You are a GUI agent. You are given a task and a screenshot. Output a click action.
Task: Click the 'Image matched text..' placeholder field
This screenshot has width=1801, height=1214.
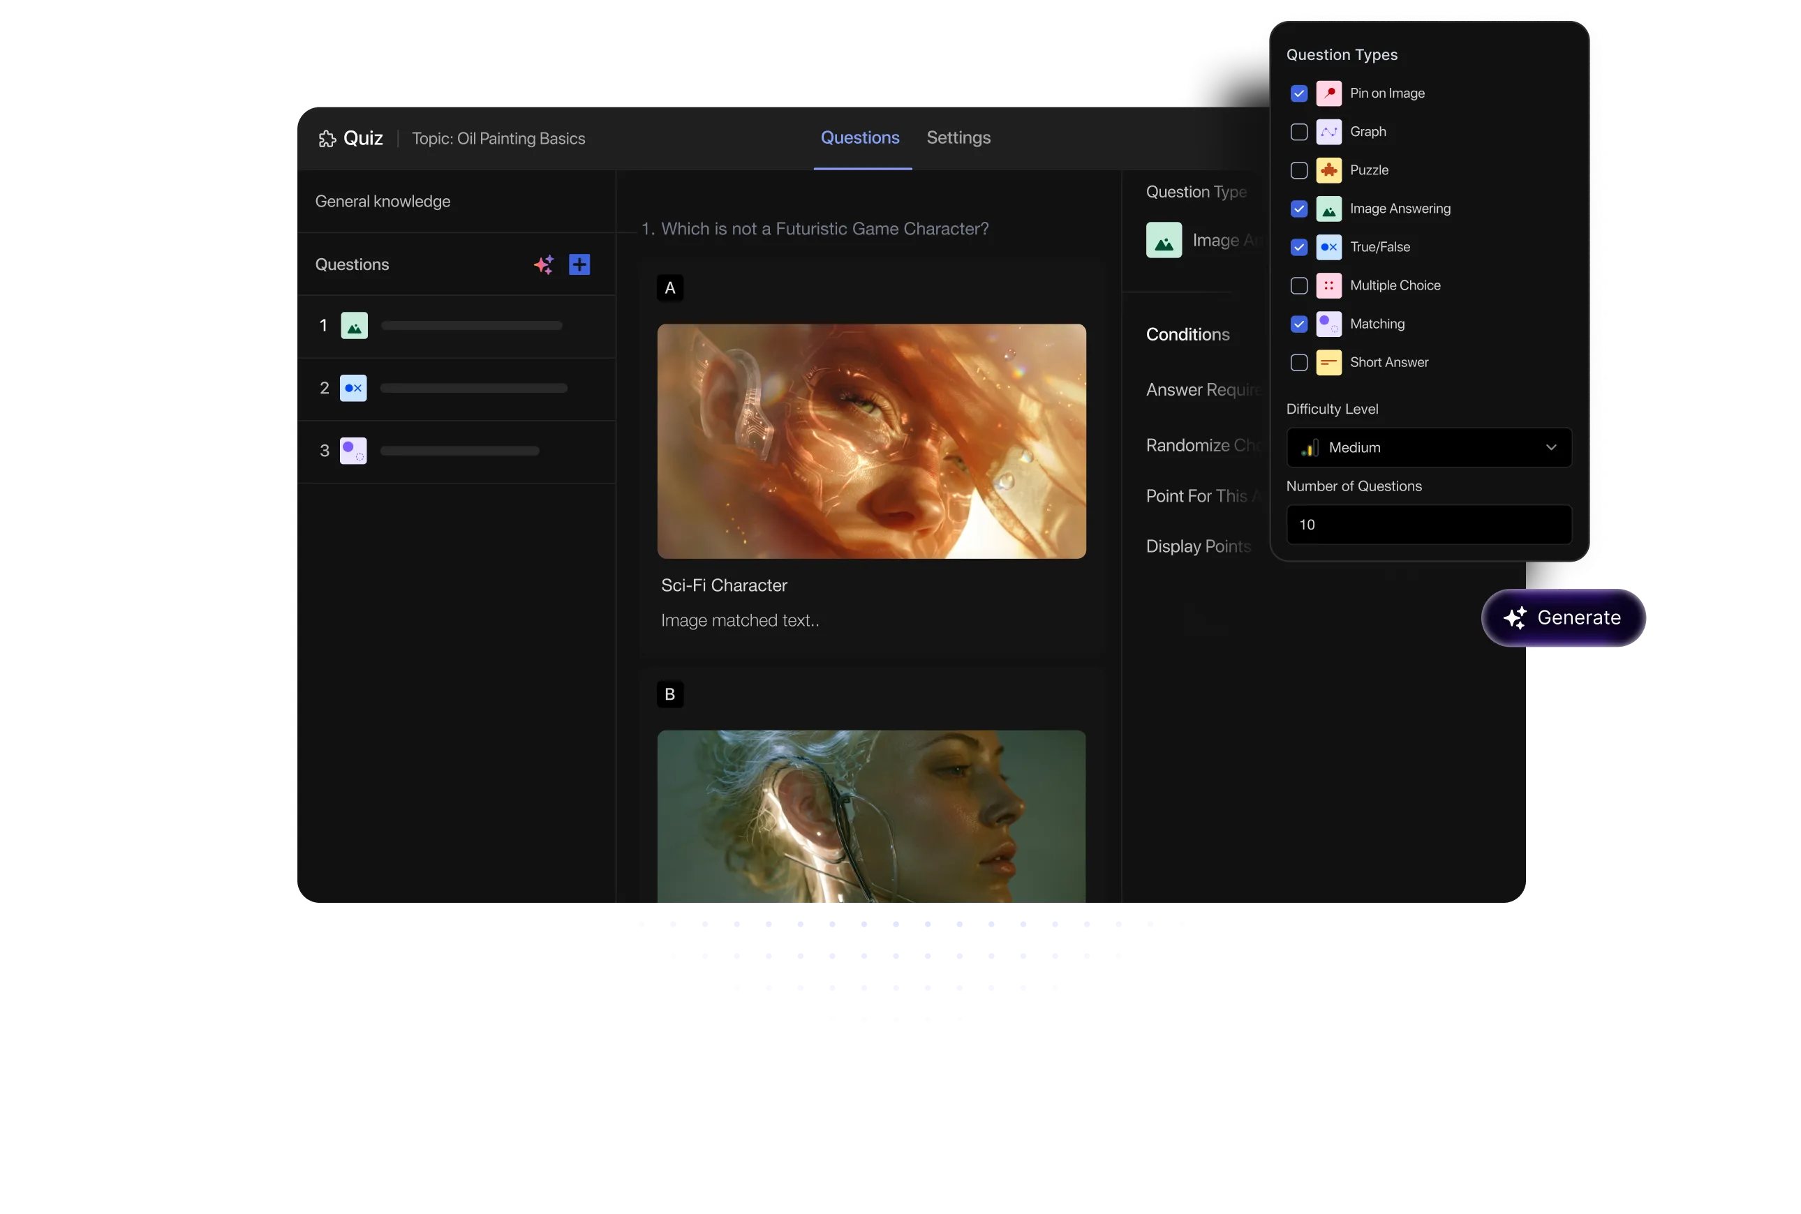point(740,620)
